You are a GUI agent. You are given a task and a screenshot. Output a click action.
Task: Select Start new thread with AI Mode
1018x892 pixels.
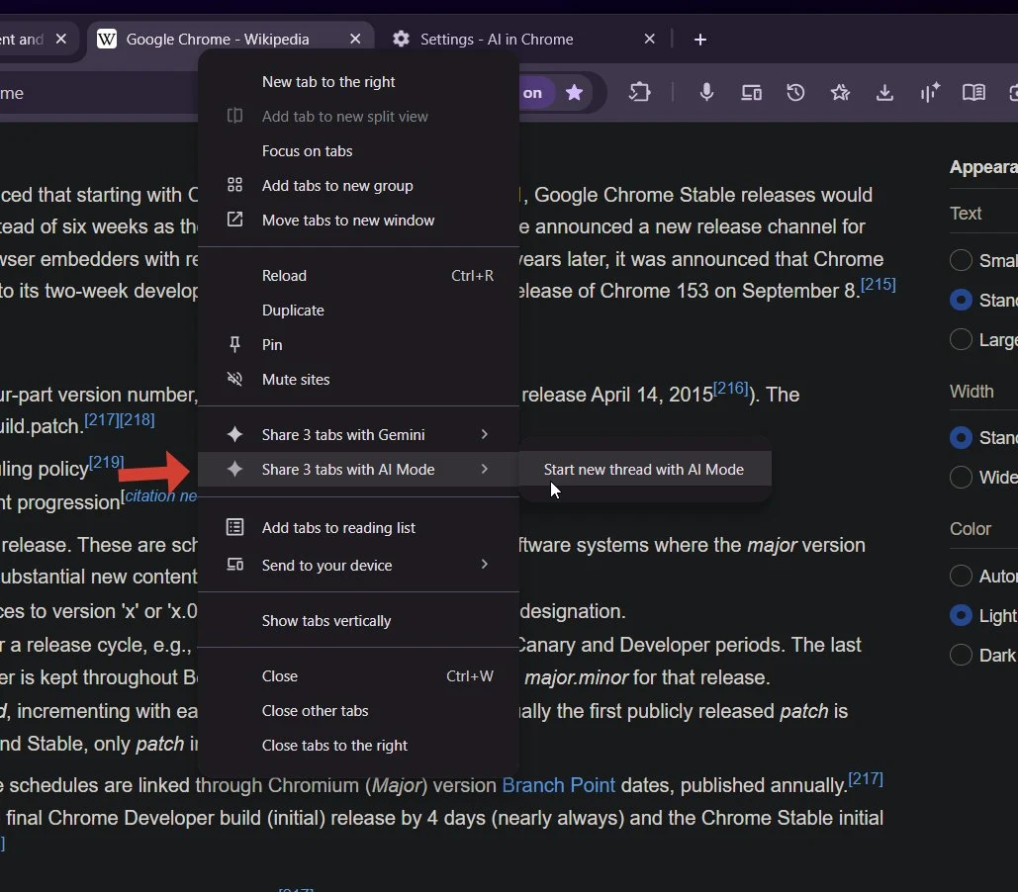coord(644,469)
